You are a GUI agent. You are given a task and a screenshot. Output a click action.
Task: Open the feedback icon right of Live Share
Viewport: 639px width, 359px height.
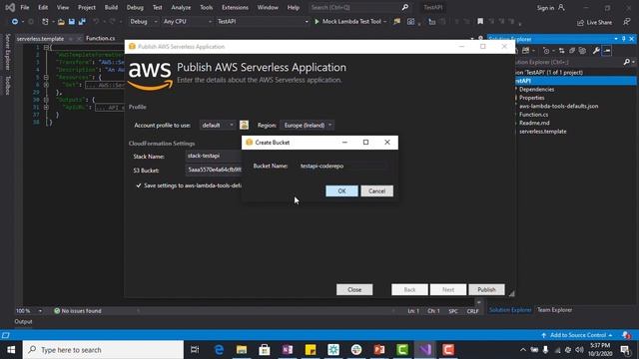point(627,22)
